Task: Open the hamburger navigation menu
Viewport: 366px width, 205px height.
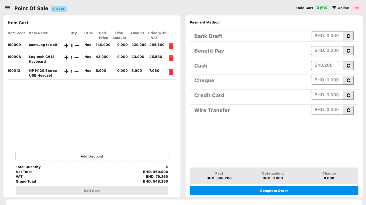Action: (8, 8)
